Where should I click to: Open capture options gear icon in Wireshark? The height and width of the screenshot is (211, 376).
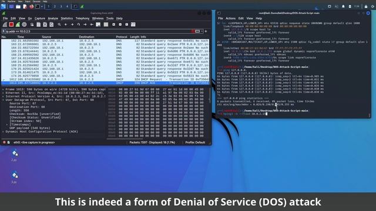tap(24, 25)
